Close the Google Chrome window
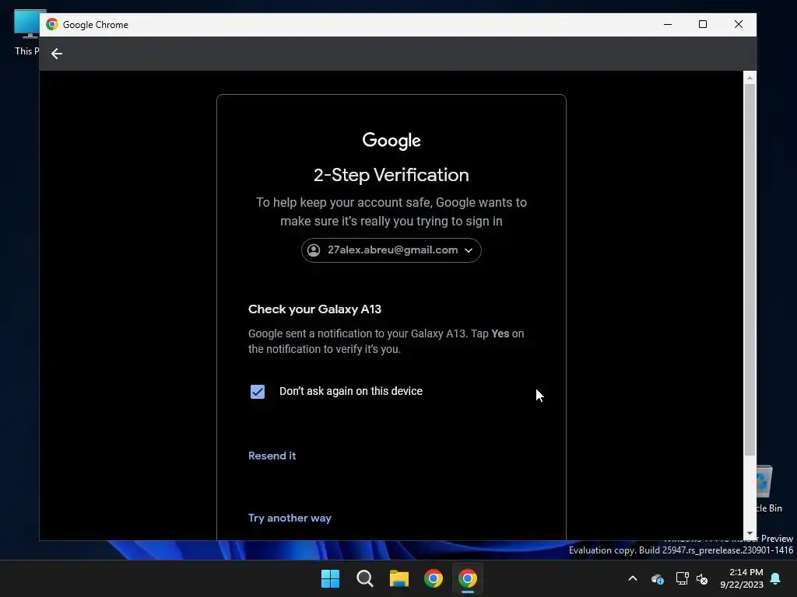 pyautogui.click(x=739, y=24)
